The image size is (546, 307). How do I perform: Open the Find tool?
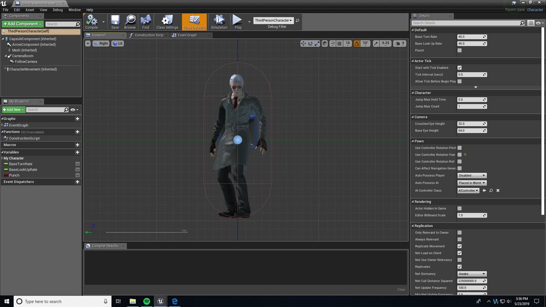pyautogui.click(x=146, y=21)
